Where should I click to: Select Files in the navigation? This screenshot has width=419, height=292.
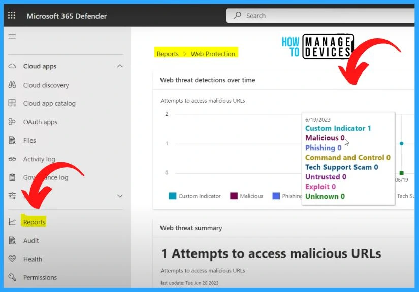pyautogui.click(x=29, y=140)
